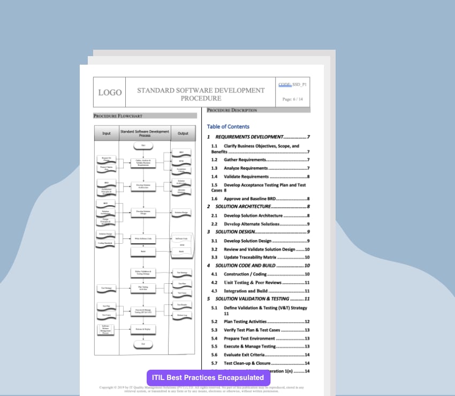
Task: Select the Start terminator shape in the flowchart
Action: 142,146
